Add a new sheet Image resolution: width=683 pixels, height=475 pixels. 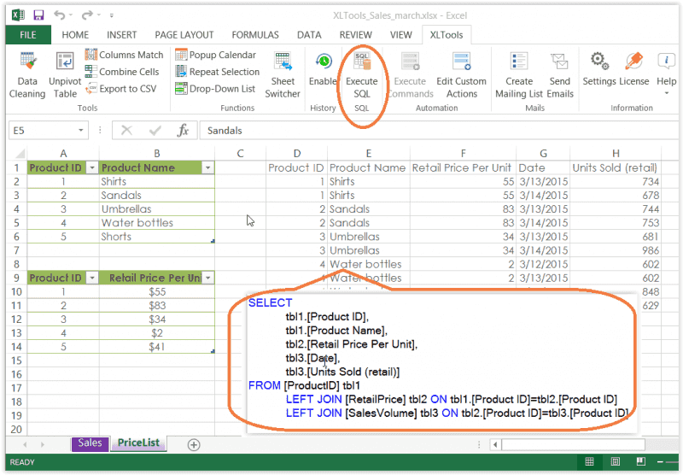(x=194, y=444)
